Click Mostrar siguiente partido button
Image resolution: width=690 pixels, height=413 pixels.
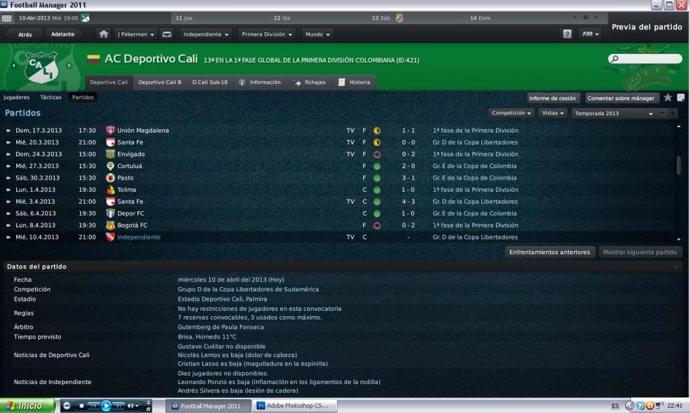click(640, 252)
